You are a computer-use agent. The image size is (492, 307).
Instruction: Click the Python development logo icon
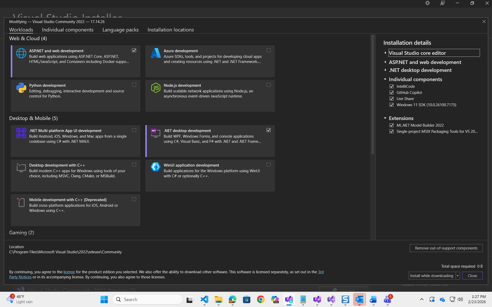click(x=21, y=88)
